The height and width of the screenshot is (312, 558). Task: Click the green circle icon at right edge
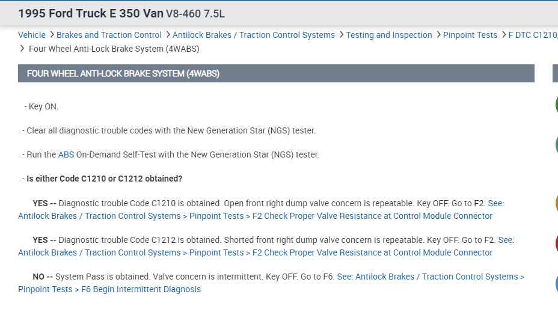[x=556, y=105]
